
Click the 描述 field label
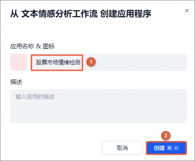click(x=16, y=82)
